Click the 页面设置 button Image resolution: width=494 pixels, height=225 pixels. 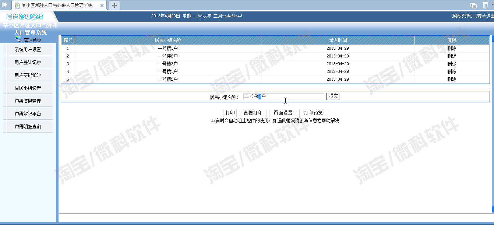pos(283,113)
